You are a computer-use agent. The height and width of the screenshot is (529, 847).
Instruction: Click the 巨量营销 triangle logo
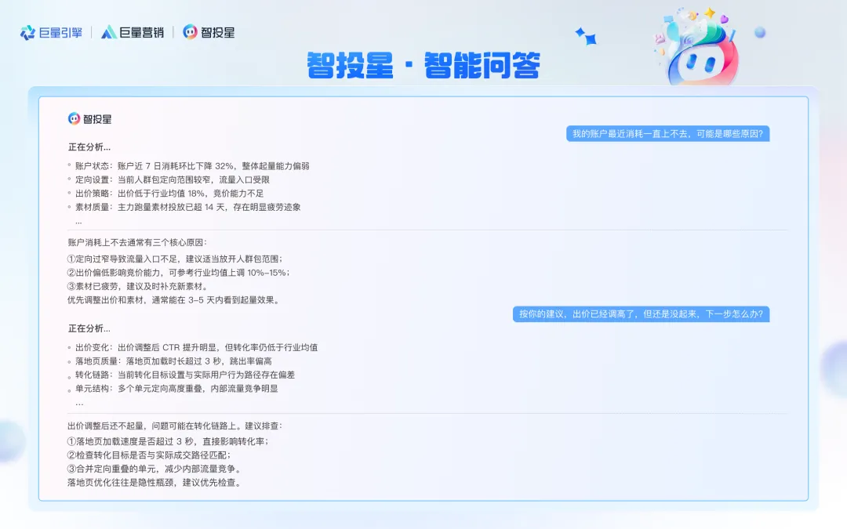pos(108,32)
